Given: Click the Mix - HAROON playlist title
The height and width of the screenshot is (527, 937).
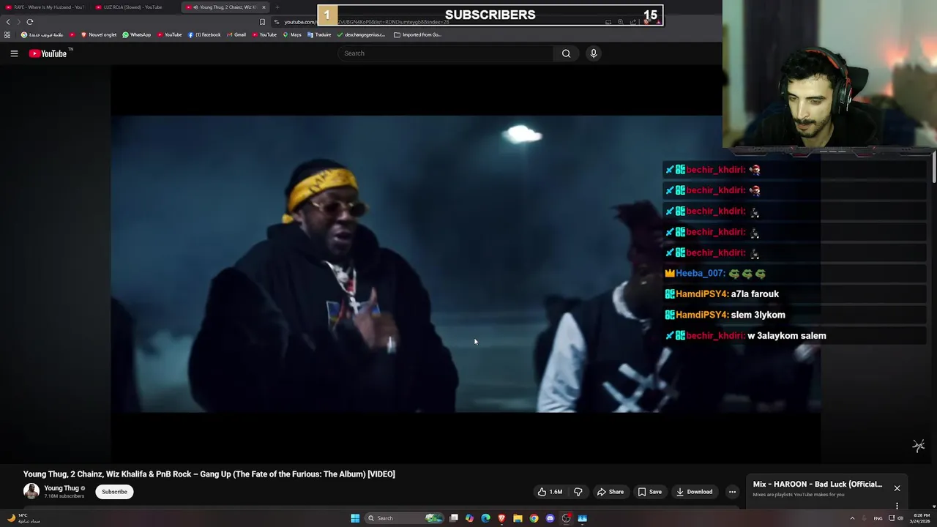Looking at the screenshot, I should click(818, 485).
